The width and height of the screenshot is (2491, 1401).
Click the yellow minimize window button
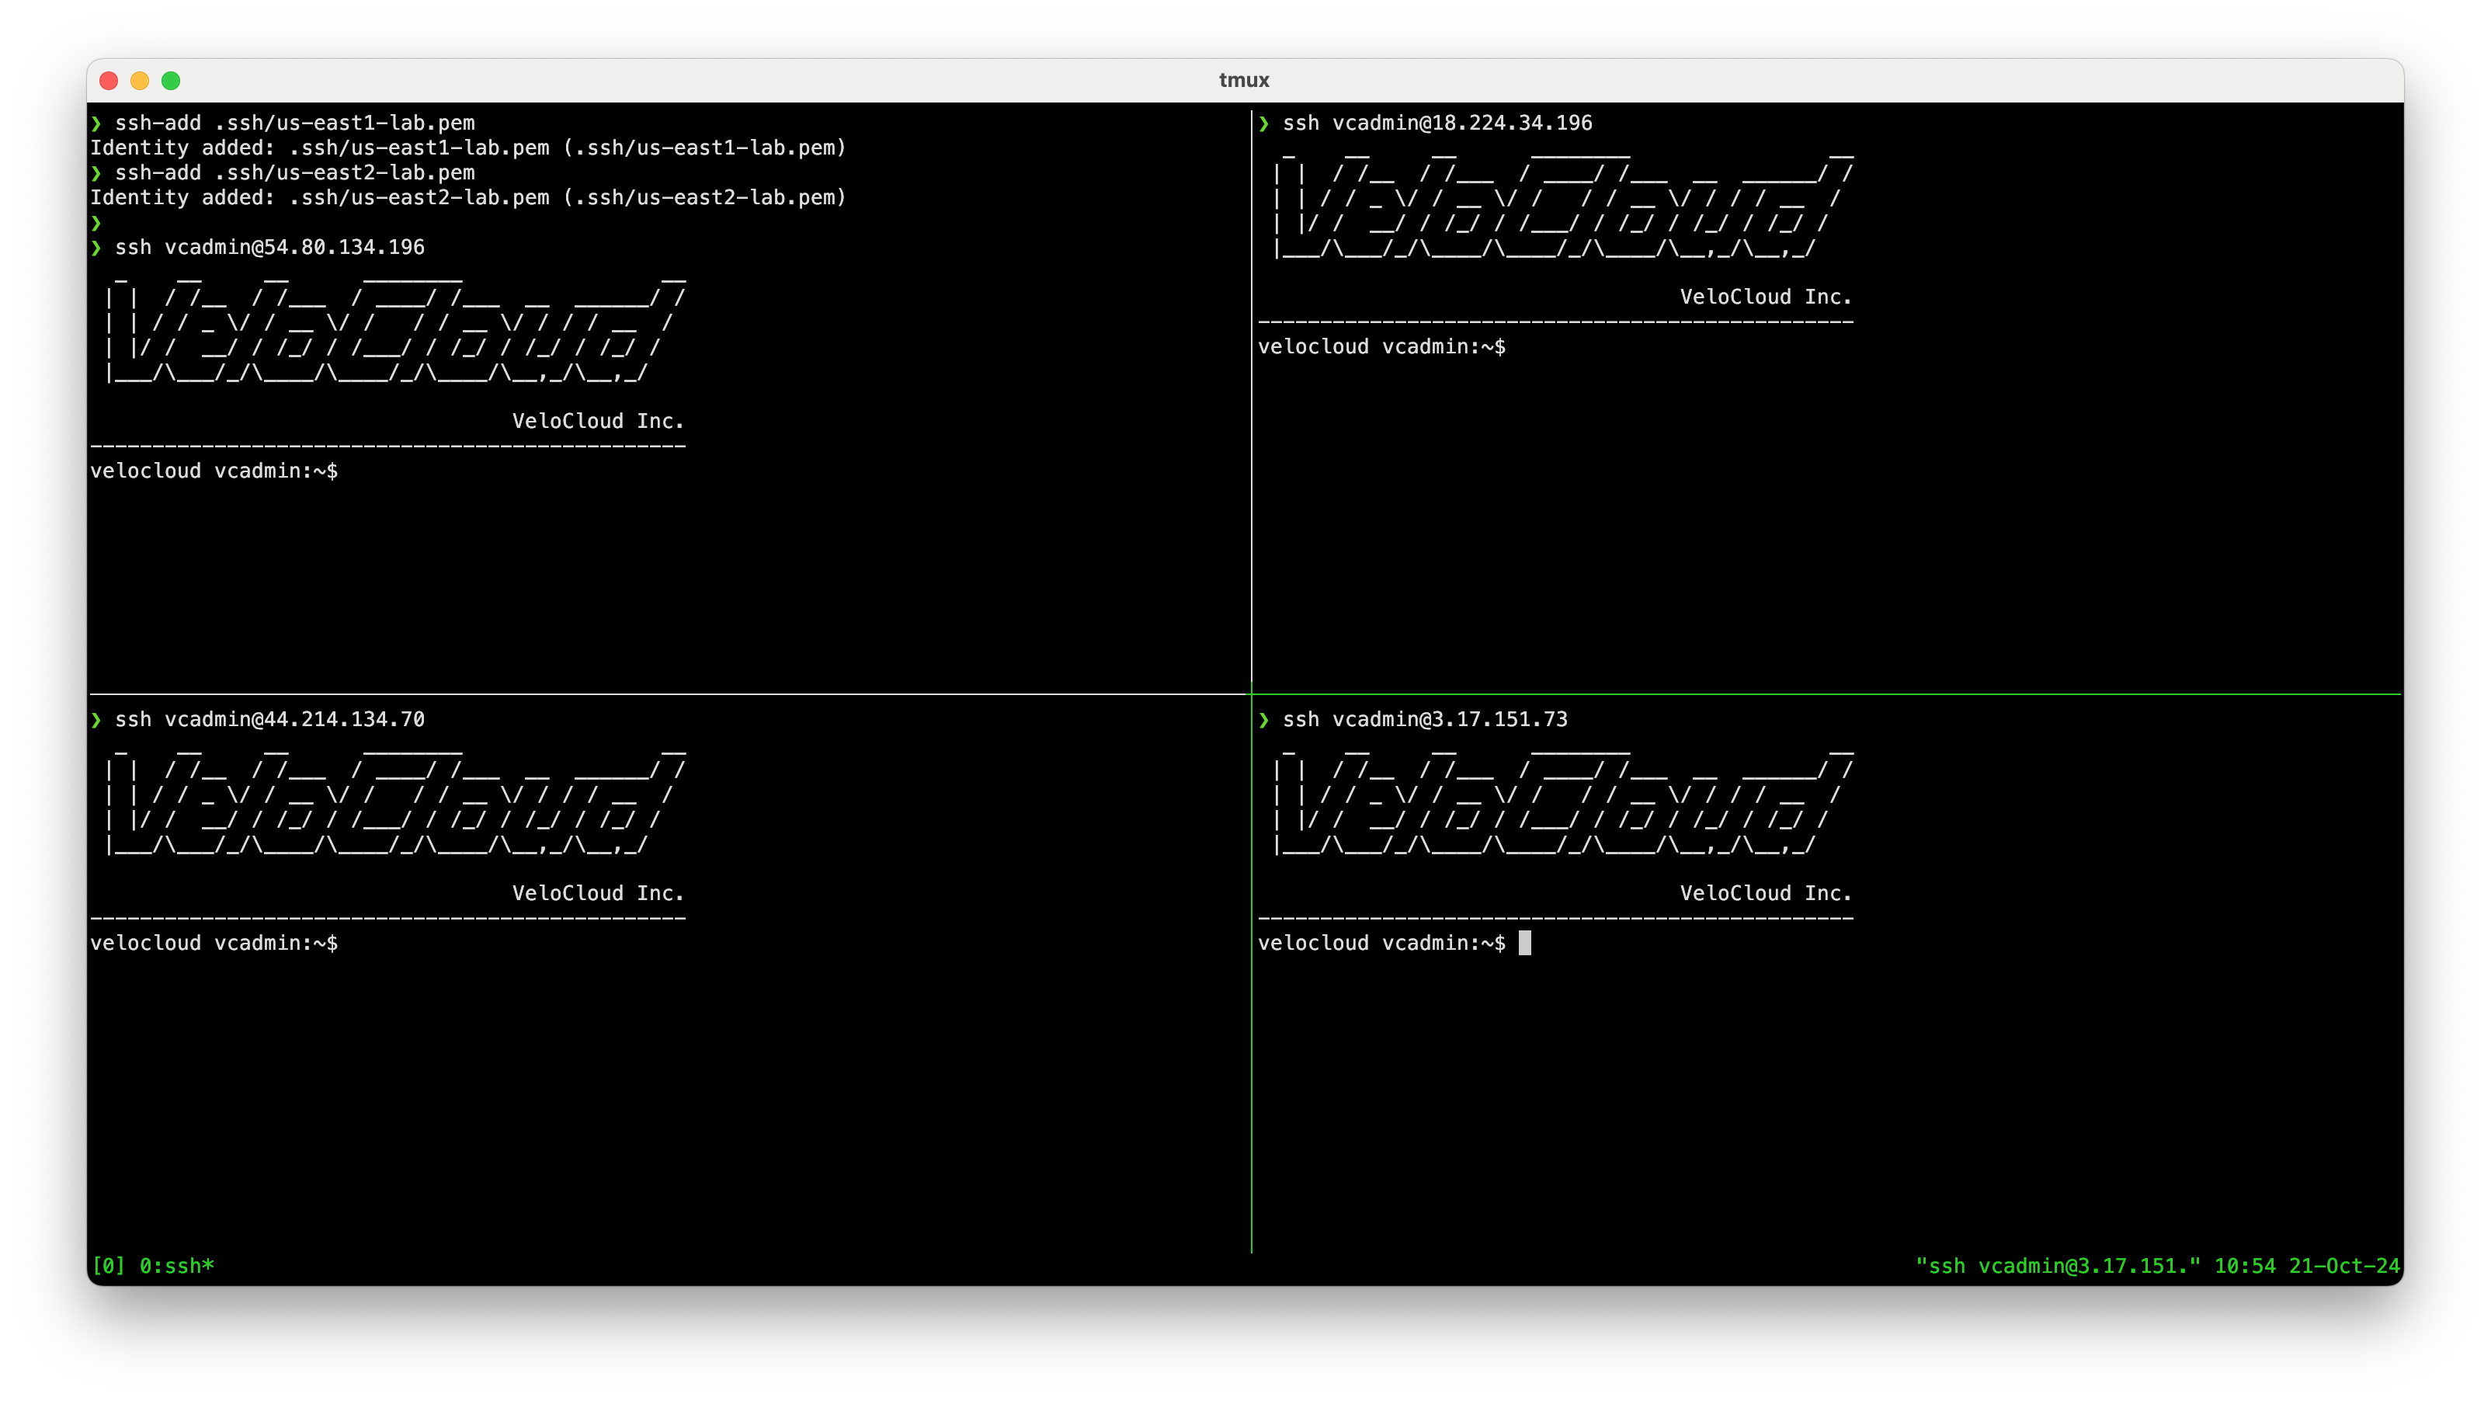pos(141,80)
